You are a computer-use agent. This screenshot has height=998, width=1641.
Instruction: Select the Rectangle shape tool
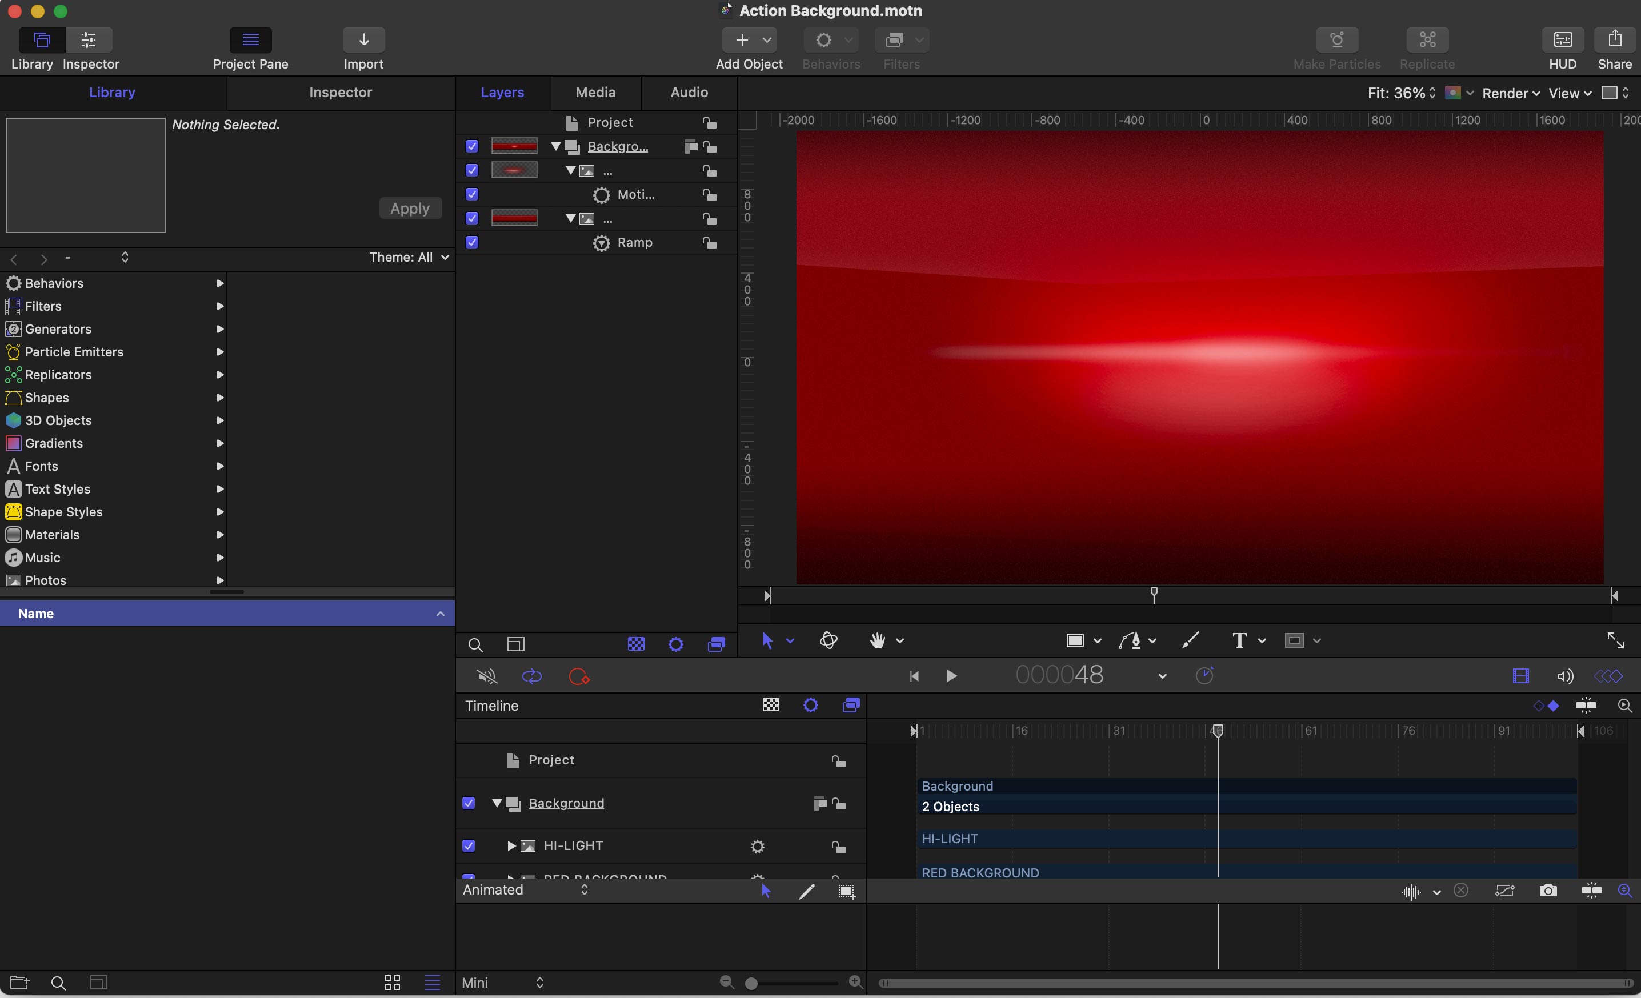(1075, 640)
